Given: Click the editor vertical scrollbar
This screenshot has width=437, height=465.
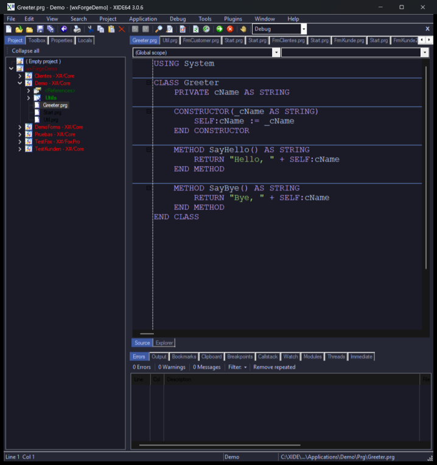Looking at the screenshot, I should coord(426,167).
